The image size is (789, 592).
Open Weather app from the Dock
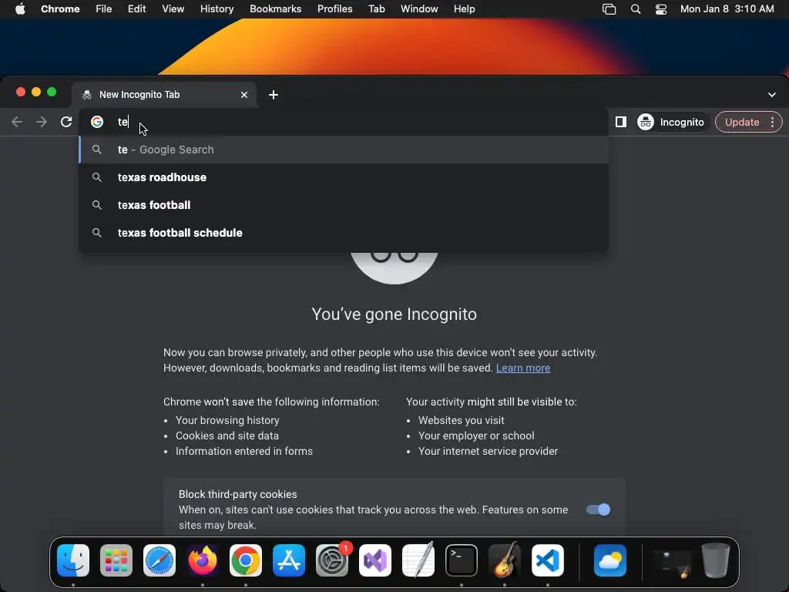tap(610, 560)
